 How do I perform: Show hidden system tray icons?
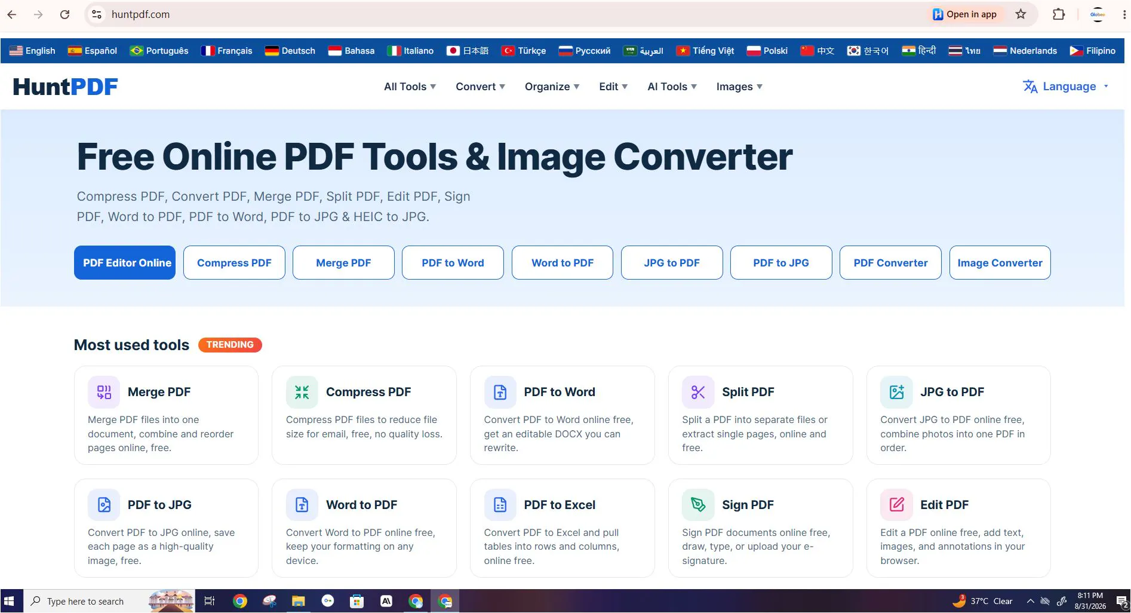[x=1030, y=601]
